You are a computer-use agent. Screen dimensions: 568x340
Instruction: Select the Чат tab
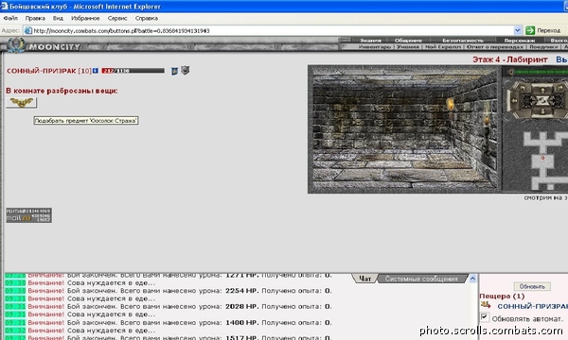364,279
